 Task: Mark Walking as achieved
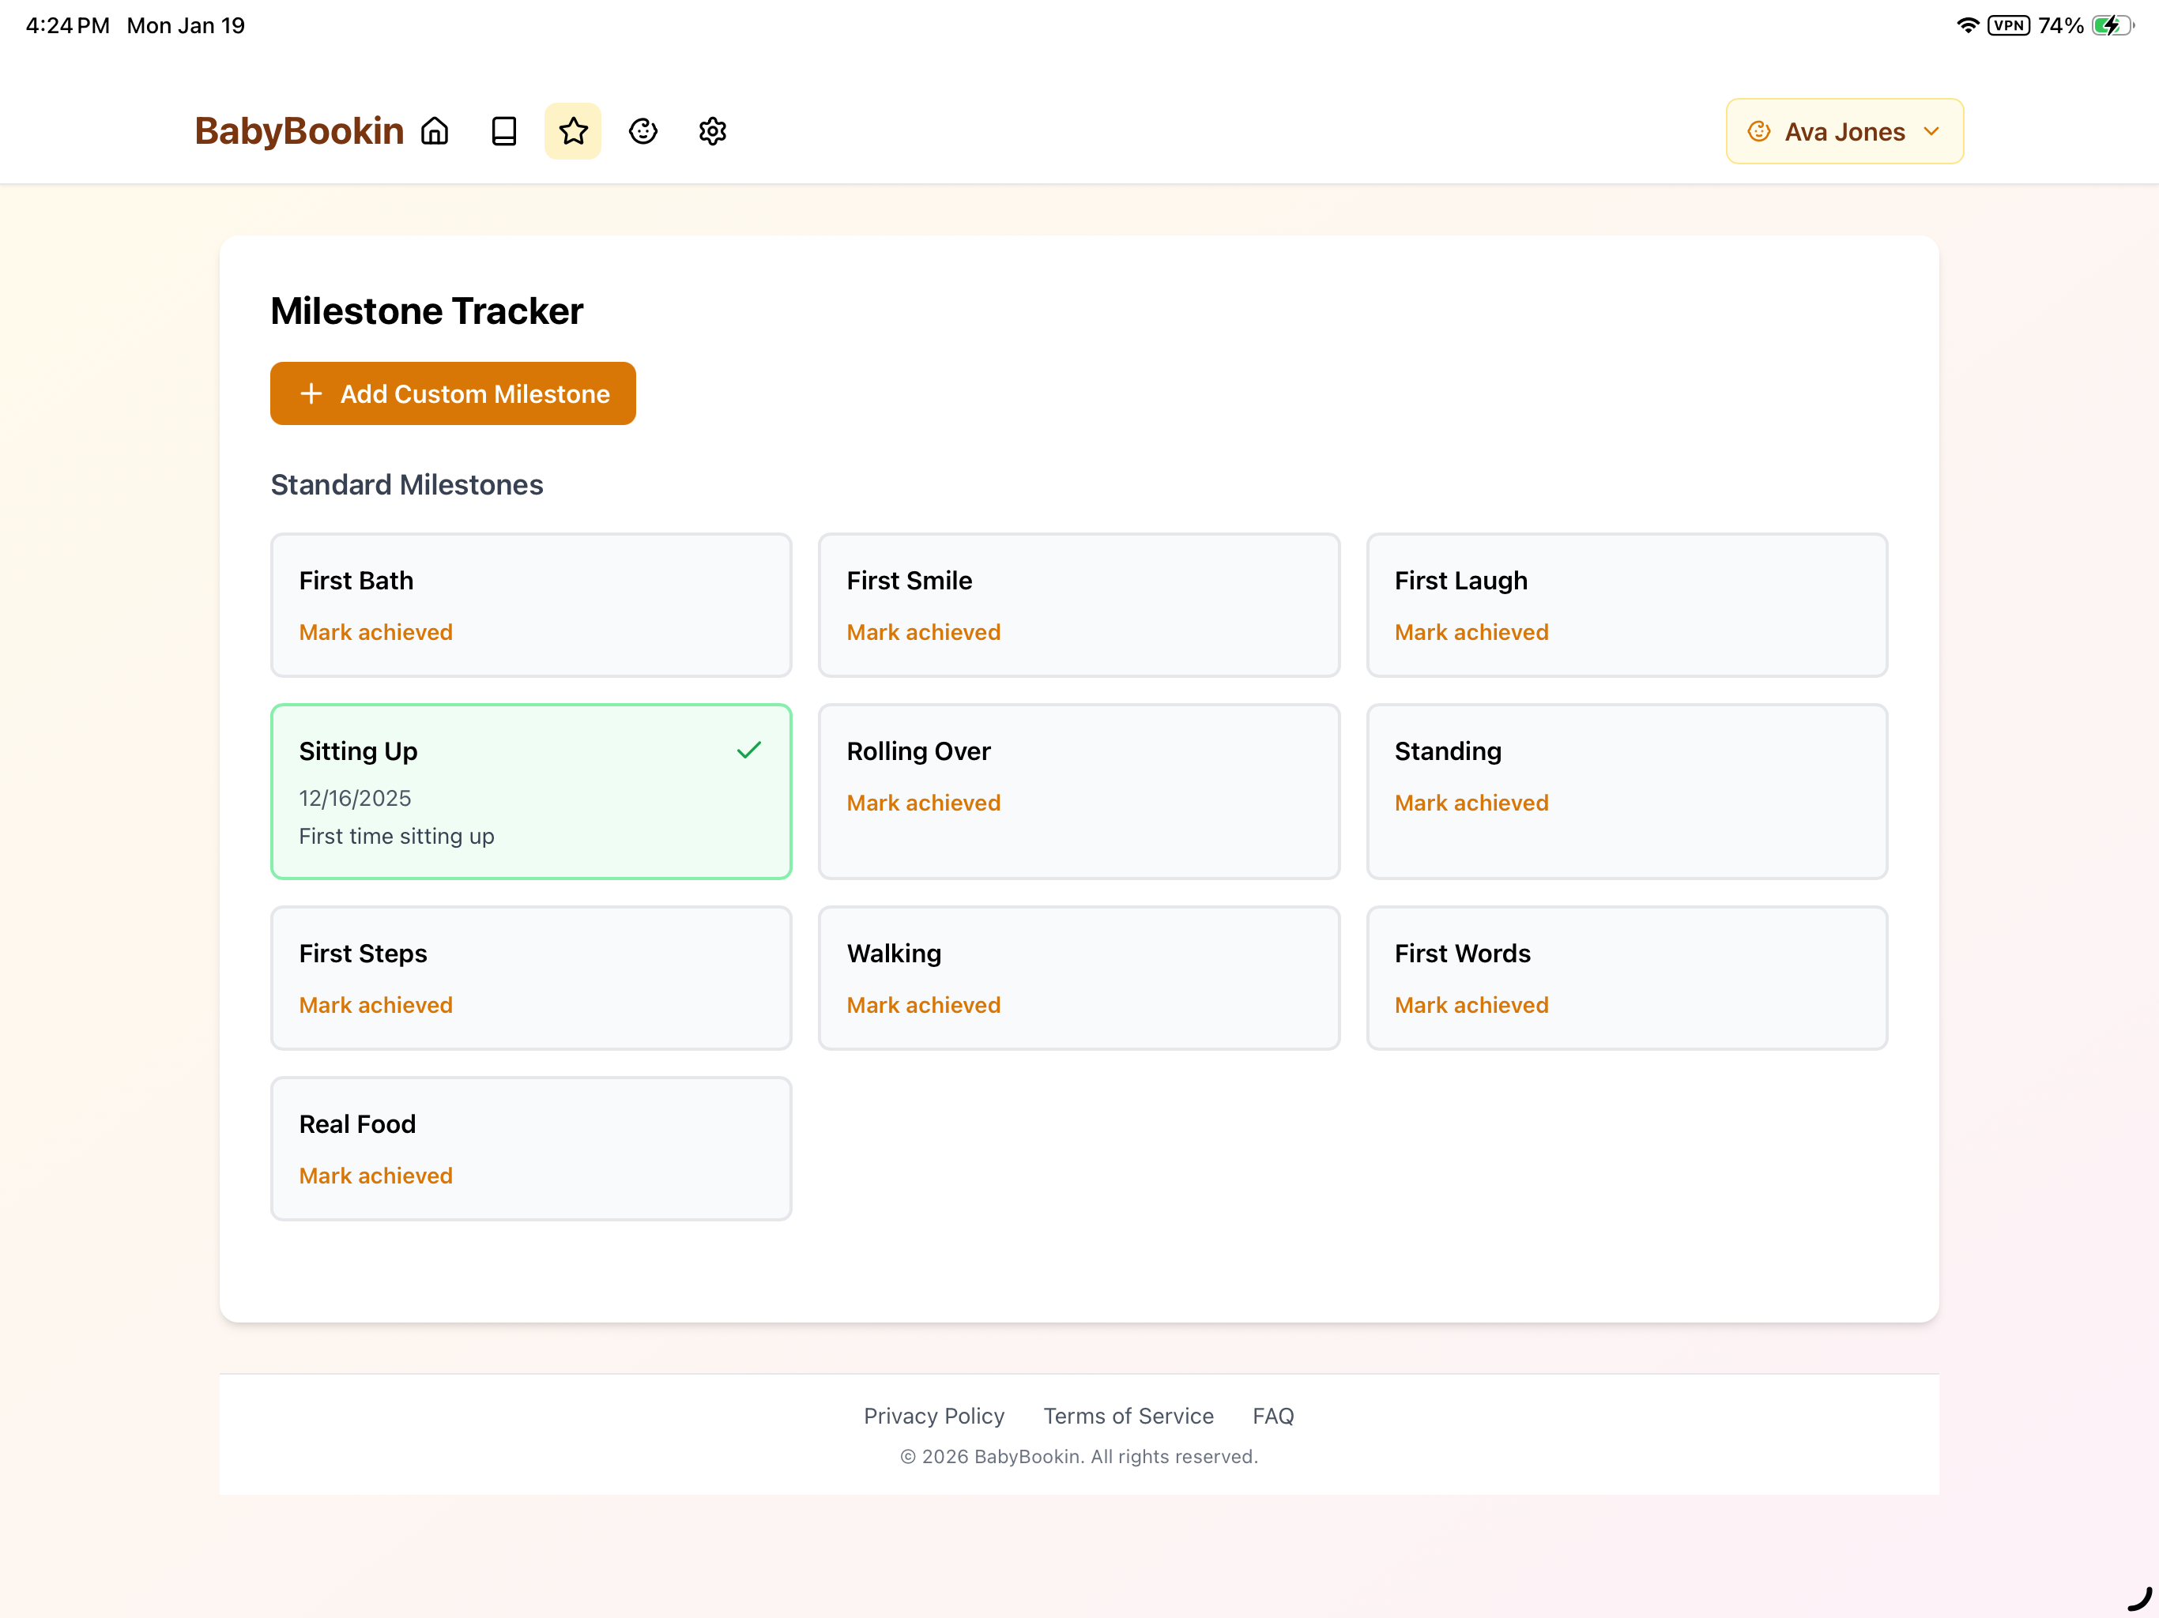point(923,1005)
